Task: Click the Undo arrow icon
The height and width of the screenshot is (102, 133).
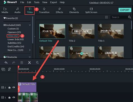Action: tap(6, 62)
